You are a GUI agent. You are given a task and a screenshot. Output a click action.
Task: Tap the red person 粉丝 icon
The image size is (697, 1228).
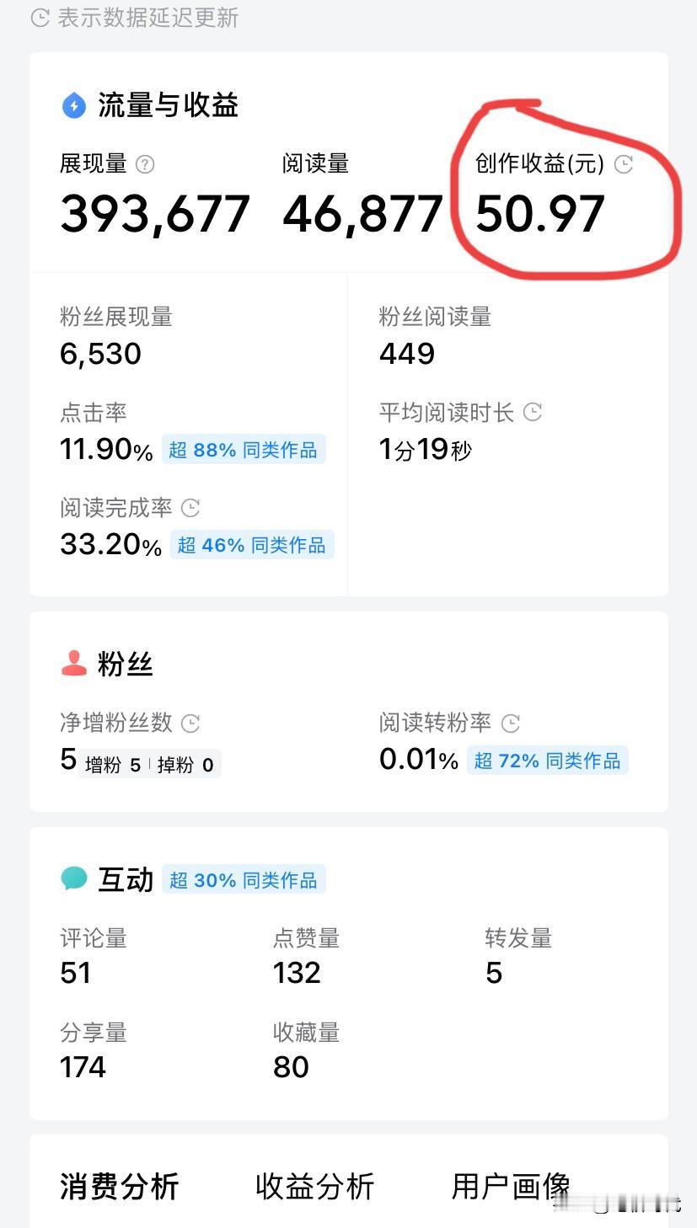pos(74,664)
